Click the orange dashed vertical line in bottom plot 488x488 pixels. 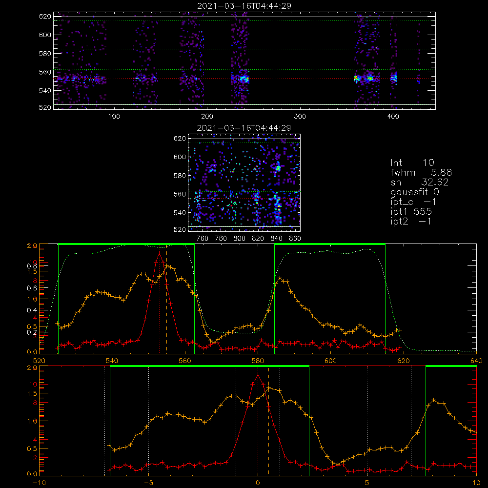tap(268, 420)
